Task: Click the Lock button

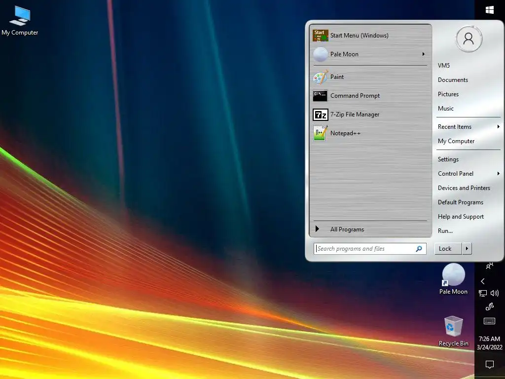Action: click(448, 249)
